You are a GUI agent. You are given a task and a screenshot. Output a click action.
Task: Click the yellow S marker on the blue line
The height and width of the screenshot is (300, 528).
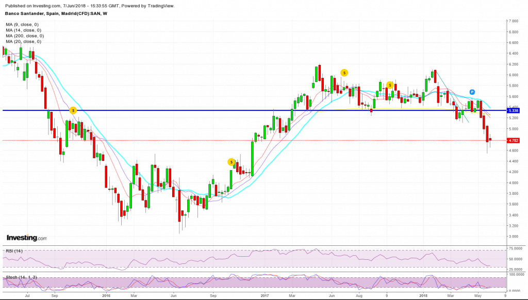pyautogui.click(x=73, y=110)
